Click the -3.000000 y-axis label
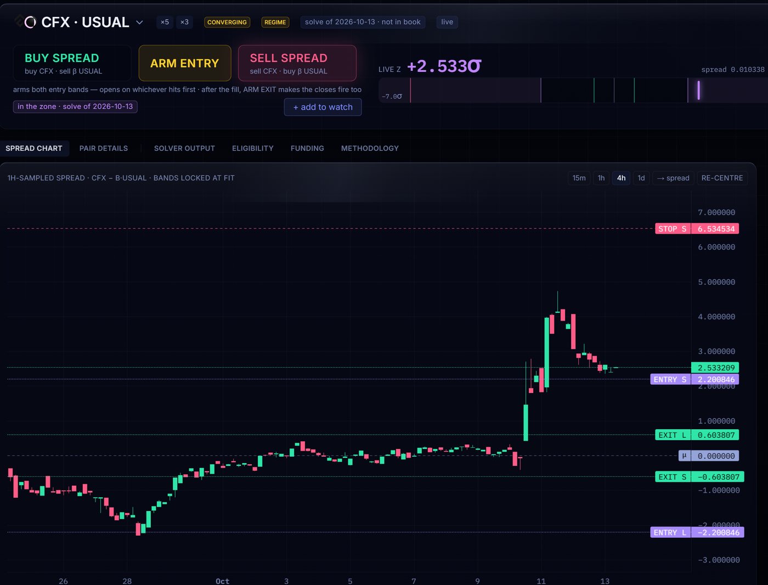Viewport: 768px width, 585px height. 719,560
